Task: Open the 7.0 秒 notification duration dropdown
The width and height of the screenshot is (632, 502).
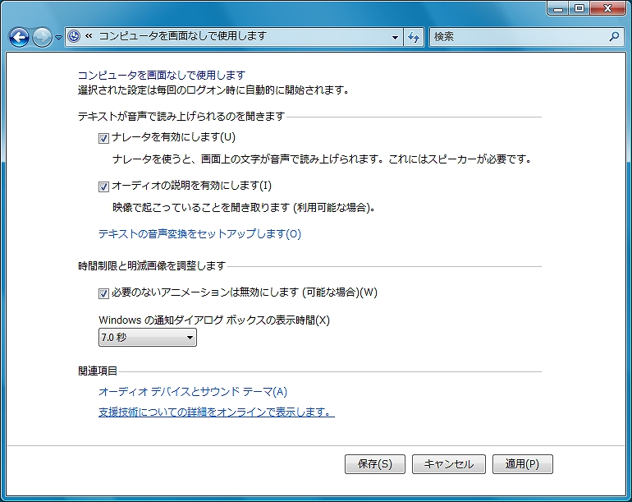Action: tap(148, 337)
